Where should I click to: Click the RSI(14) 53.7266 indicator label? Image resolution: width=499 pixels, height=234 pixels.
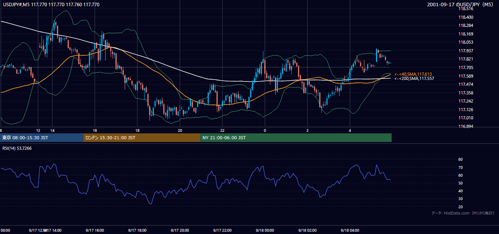17,148
